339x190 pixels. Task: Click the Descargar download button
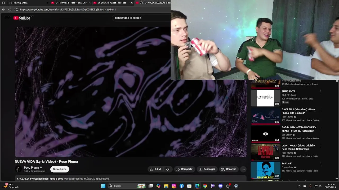(207, 169)
